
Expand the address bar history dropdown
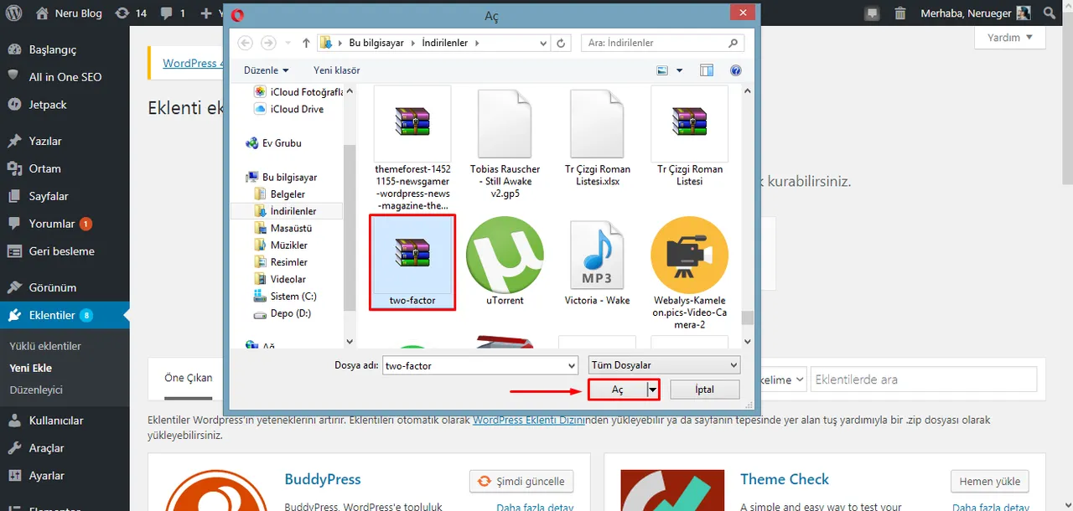click(542, 43)
